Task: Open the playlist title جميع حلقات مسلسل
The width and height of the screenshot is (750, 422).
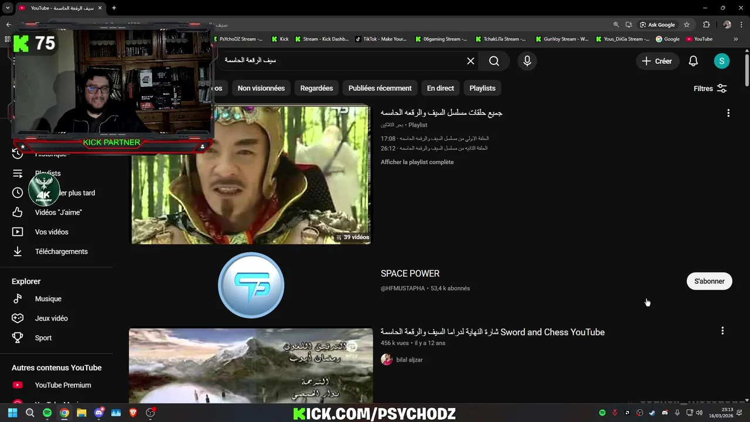Action: [x=442, y=113]
